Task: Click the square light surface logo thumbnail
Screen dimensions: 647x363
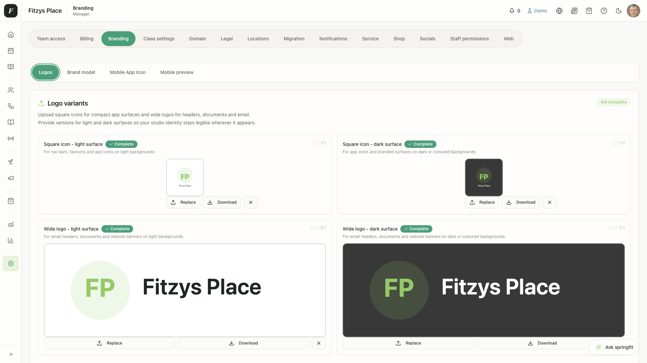Action: pyautogui.click(x=185, y=177)
